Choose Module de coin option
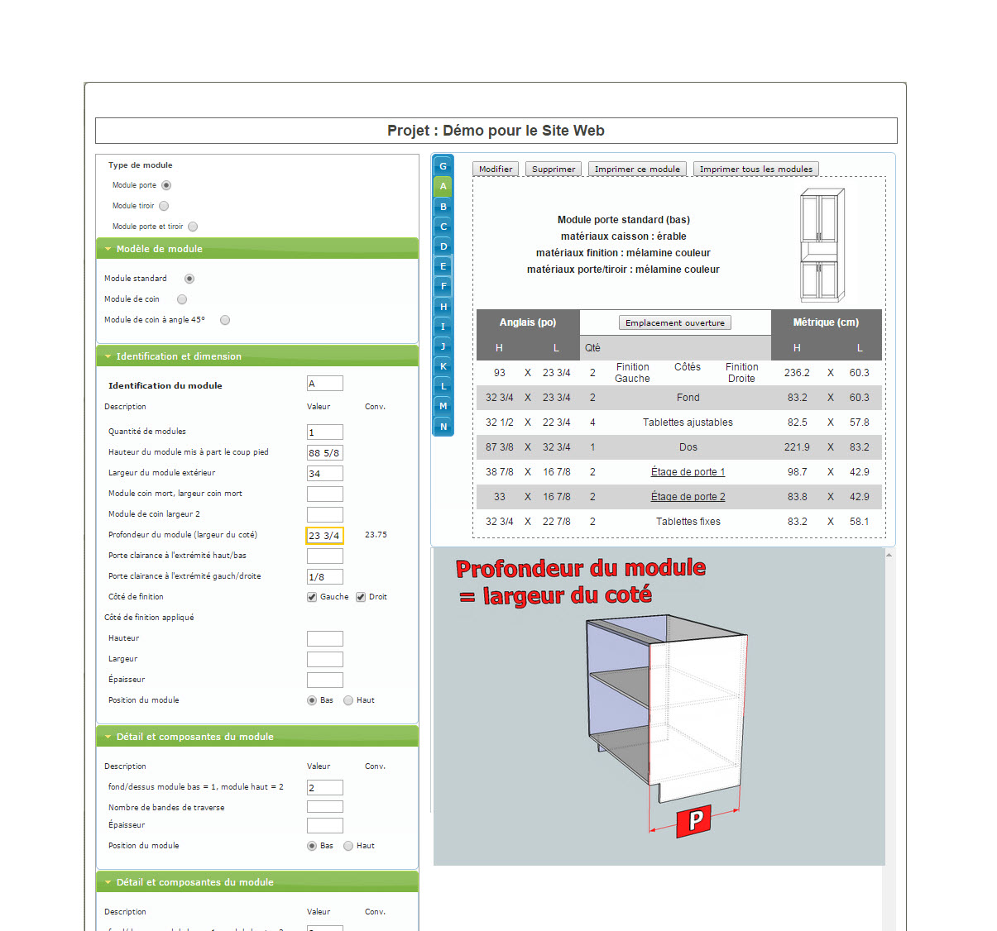 [x=182, y=299]
